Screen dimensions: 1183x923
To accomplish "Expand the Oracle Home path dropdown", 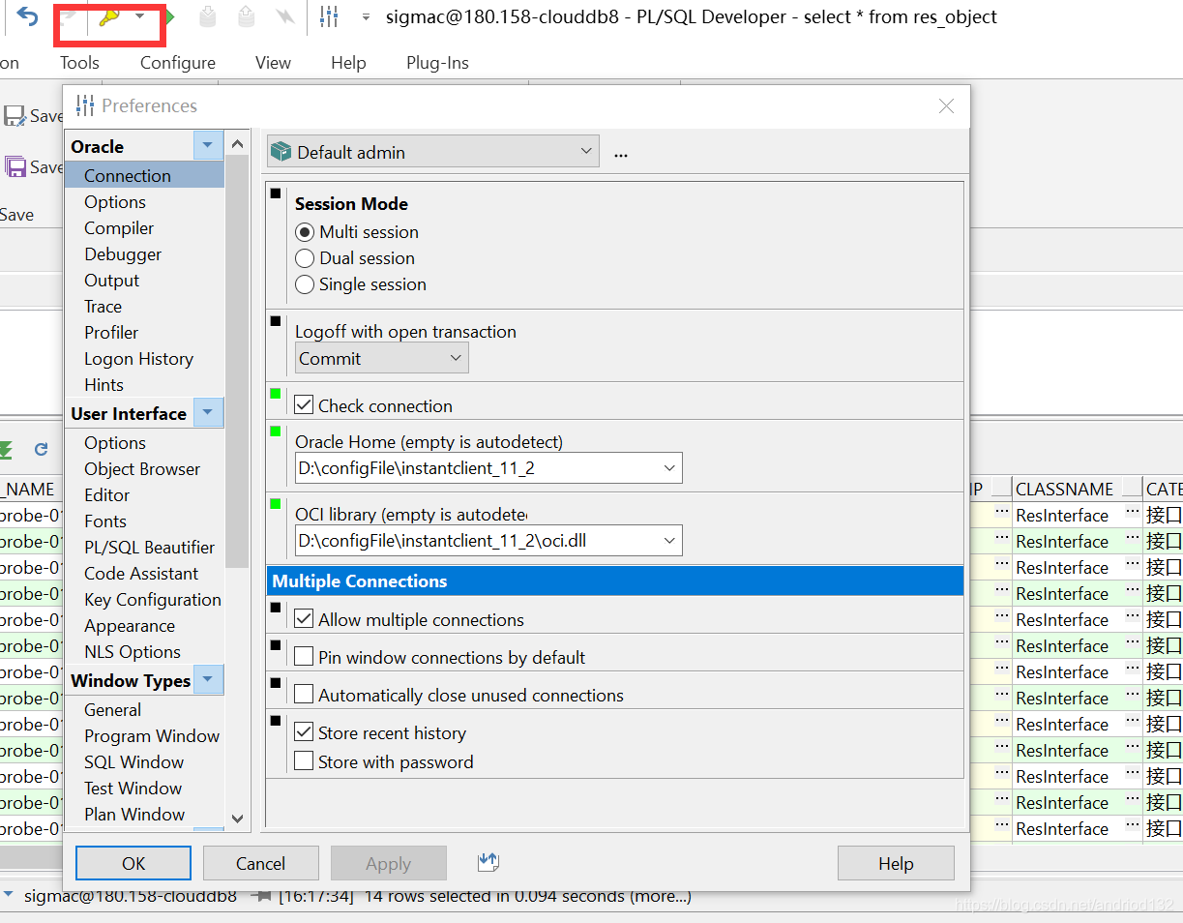I will (x=669, y=468).
